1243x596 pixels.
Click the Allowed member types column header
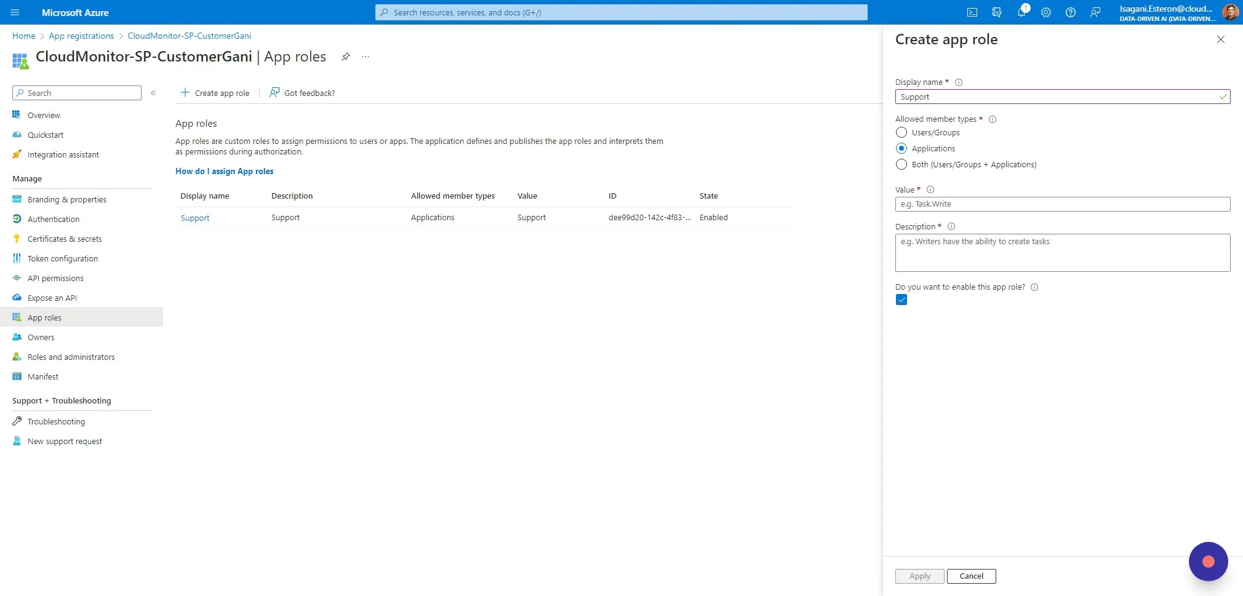tap(453, 196)
